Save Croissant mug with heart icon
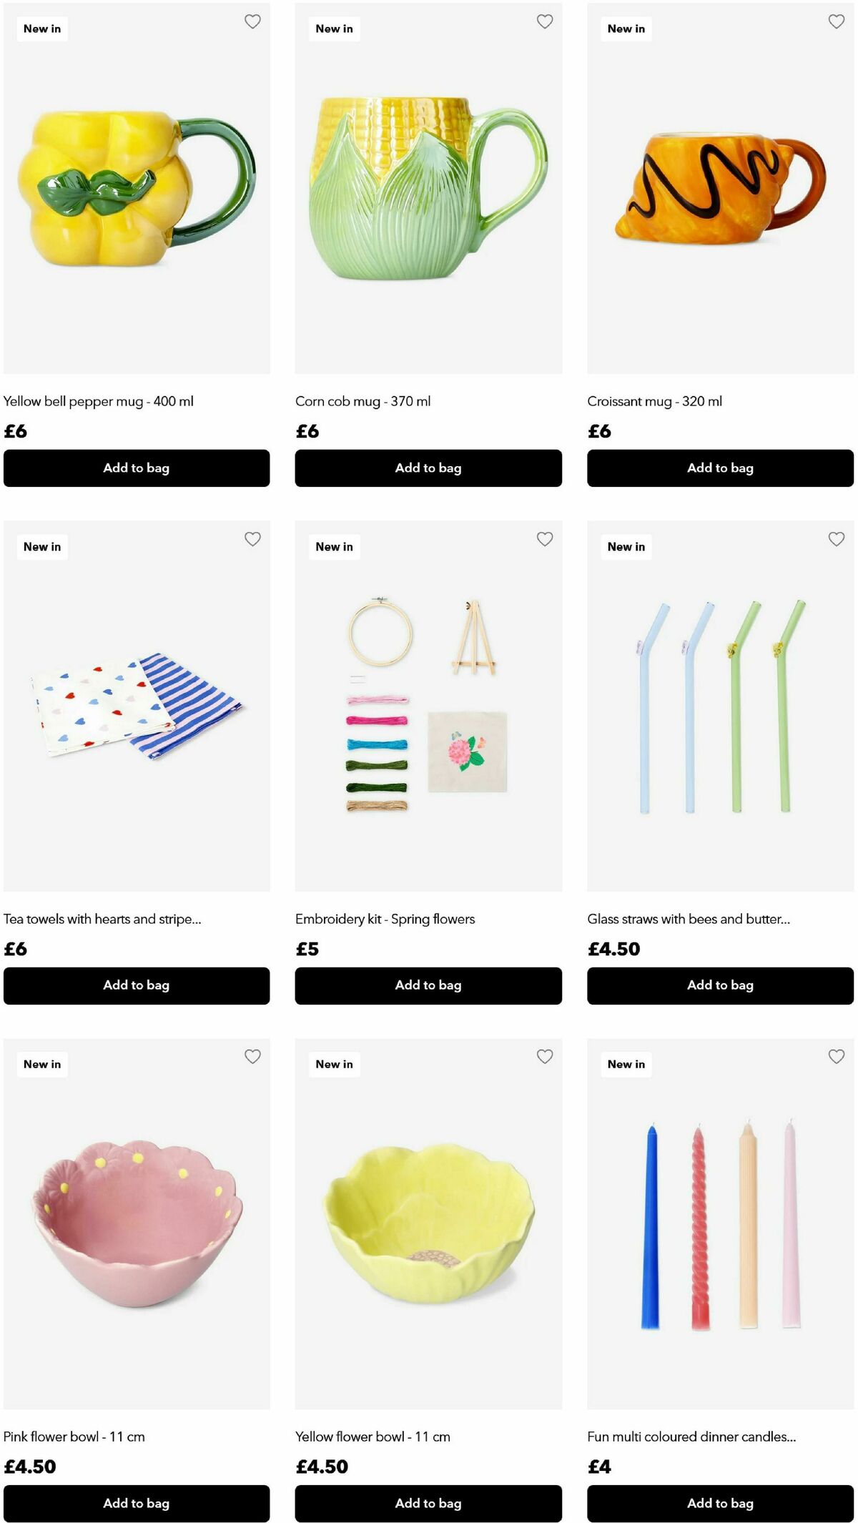 click(837, 21)
